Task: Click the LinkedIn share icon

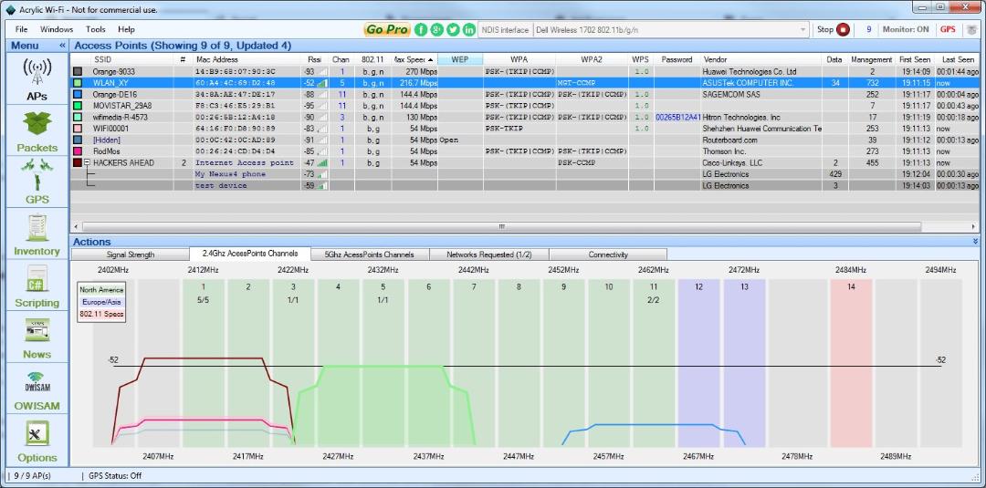Action: point(469,29)
